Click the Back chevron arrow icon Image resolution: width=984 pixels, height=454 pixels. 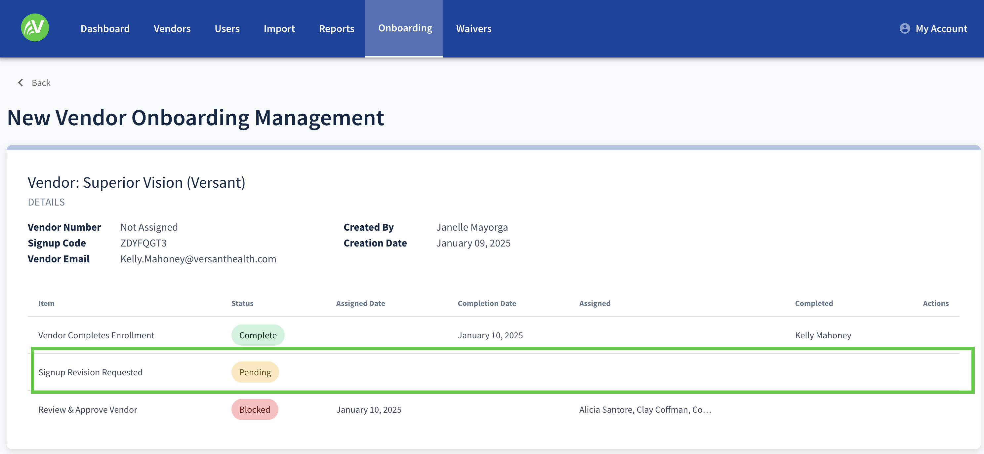(20, 83)
